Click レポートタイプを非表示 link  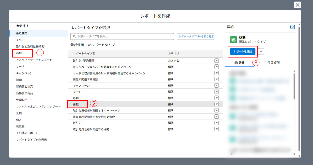(x=31, y=140)
